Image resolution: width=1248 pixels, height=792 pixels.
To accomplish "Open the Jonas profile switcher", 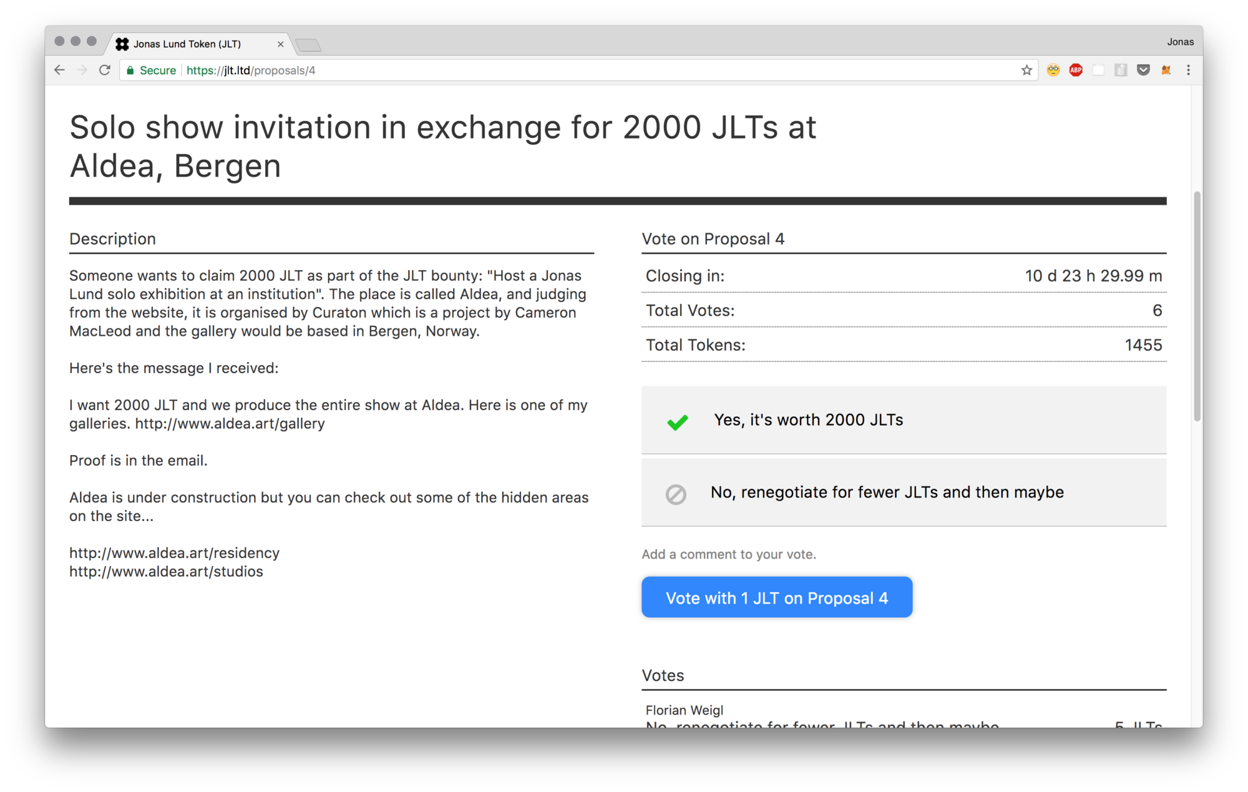I will 1180,42.
